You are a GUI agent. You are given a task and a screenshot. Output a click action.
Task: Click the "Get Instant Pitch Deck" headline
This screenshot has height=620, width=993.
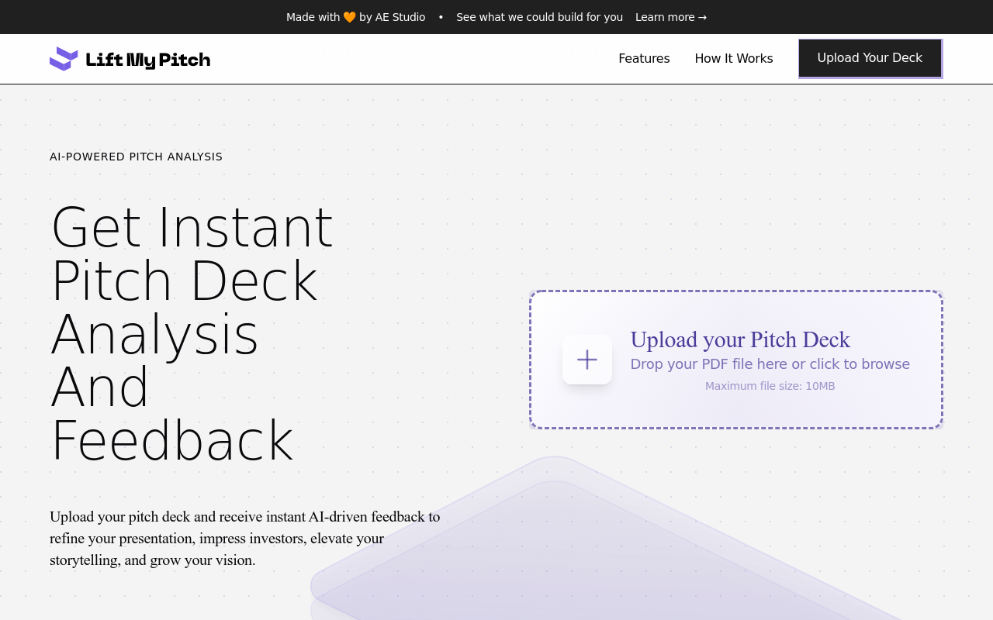tap(192, 253)
